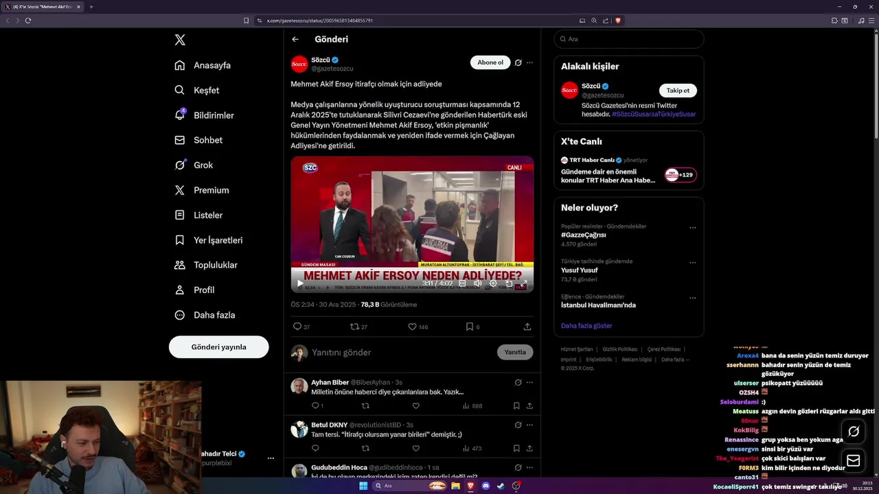Like the Sözcü post with 146 likes
Viewport: 879px width, 494px height.
[418, 327]
